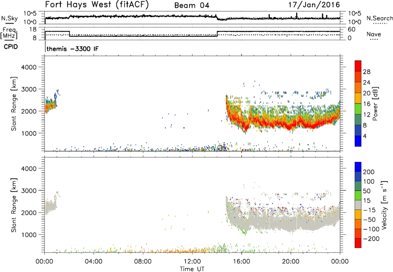Click the 16:00 time axis label
Viewport: 393px width, 272px height.
tap(241, 262)
